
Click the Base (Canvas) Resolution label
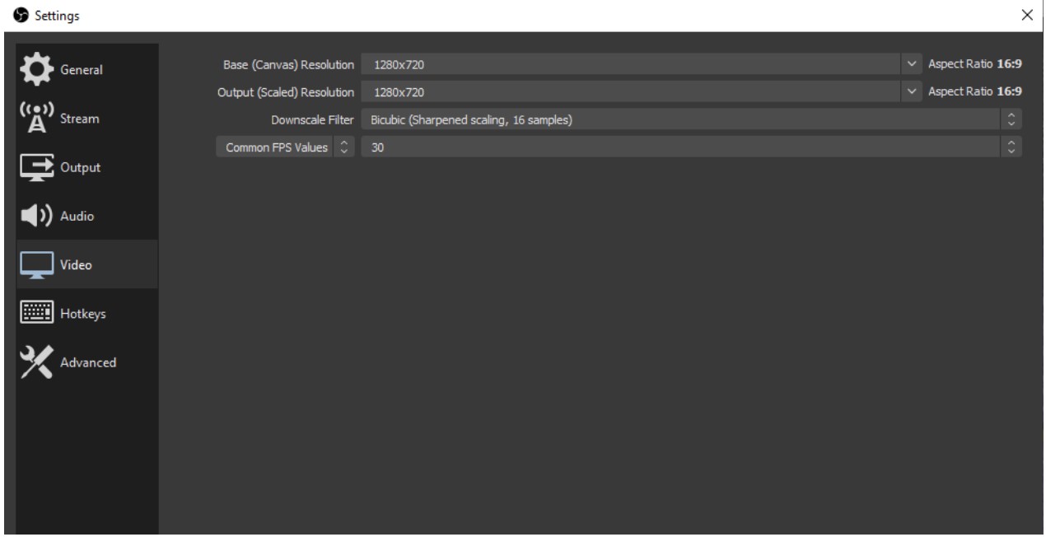(x=289, y=63)
